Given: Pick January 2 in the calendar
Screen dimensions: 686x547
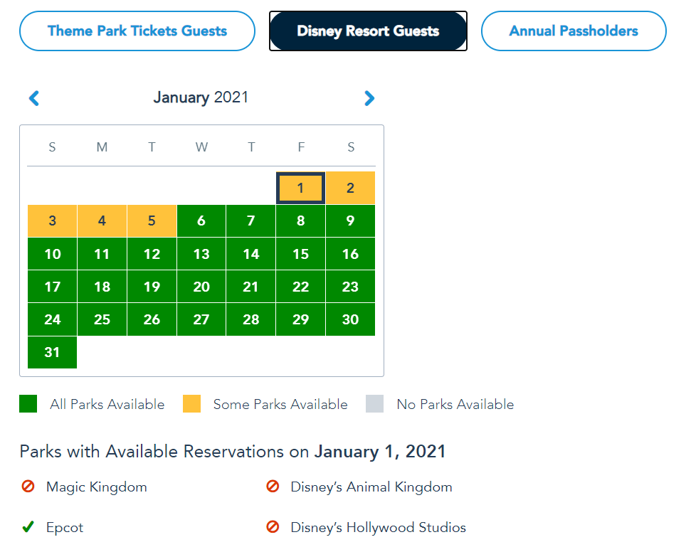Looking at the screenshot, I should click(x=350, y=188).
